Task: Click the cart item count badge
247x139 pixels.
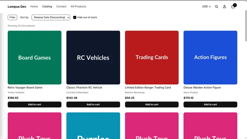Action: click(235, 5)
